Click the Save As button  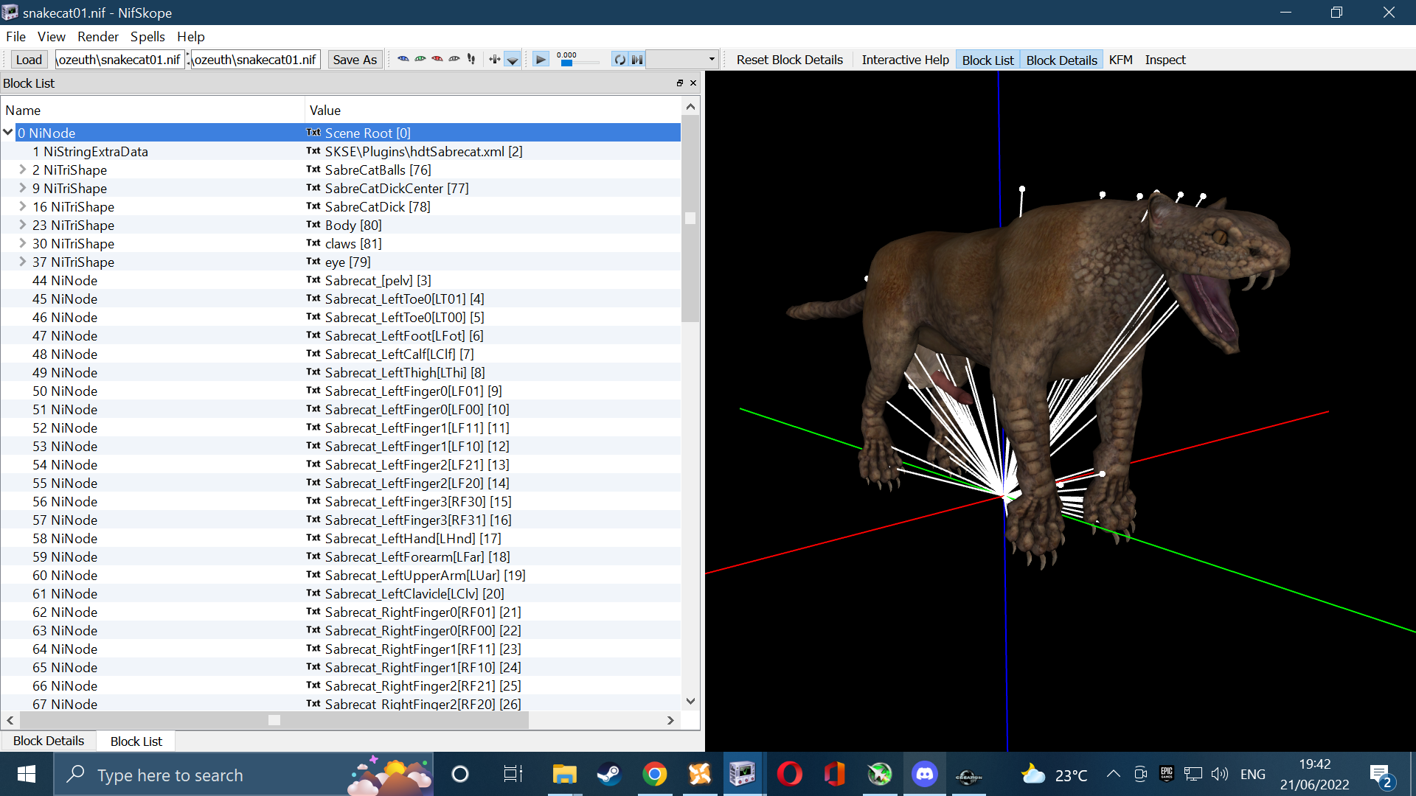pyautogui.click(x=355, y=60)
